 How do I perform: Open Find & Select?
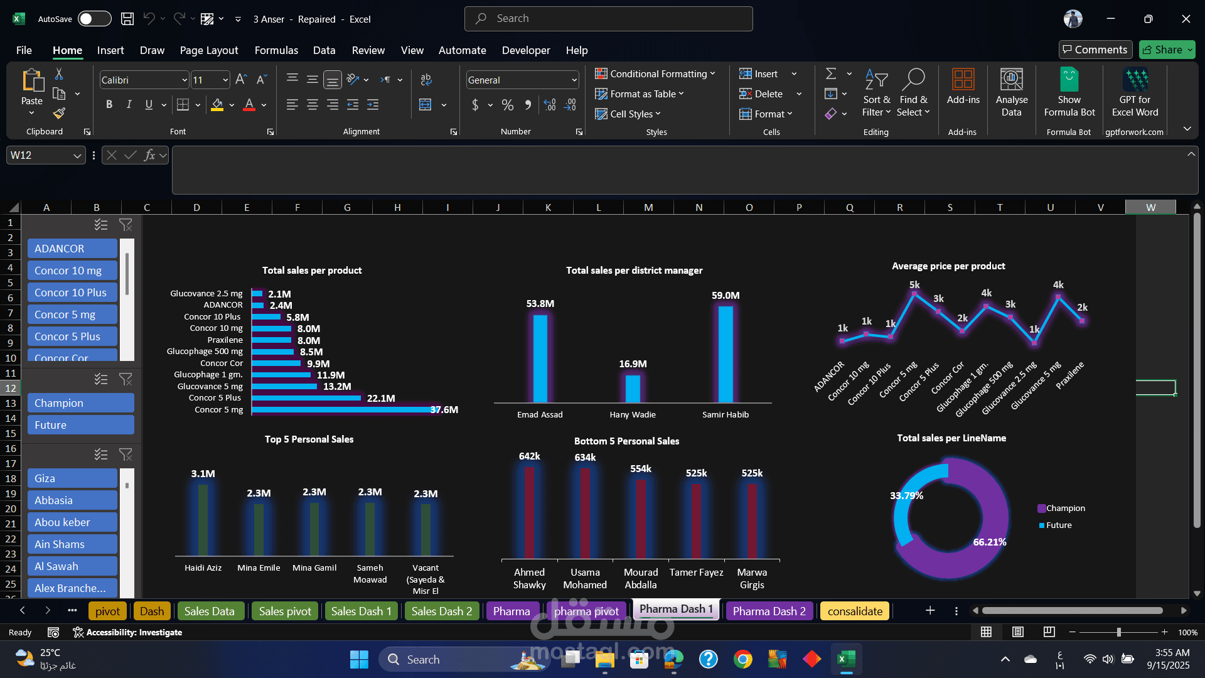[913, 93]
